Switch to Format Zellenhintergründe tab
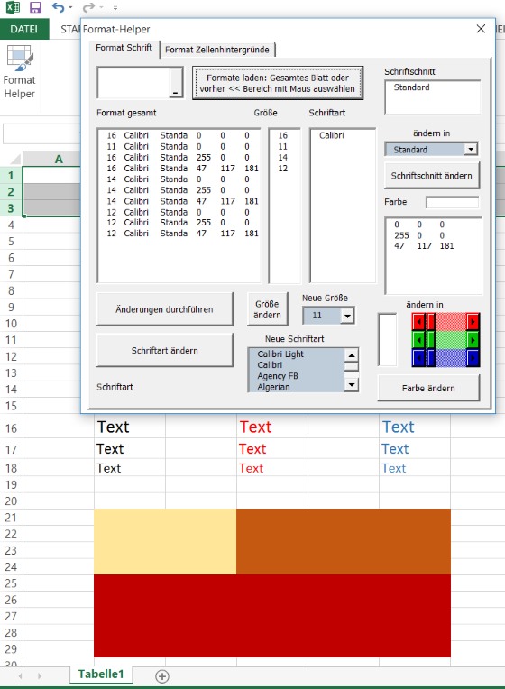 [x=217, y=50]
